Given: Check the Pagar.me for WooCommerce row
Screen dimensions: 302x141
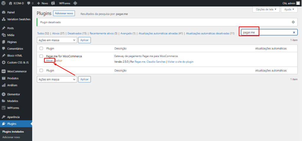Looking at the screenshot, I should 41,56.
